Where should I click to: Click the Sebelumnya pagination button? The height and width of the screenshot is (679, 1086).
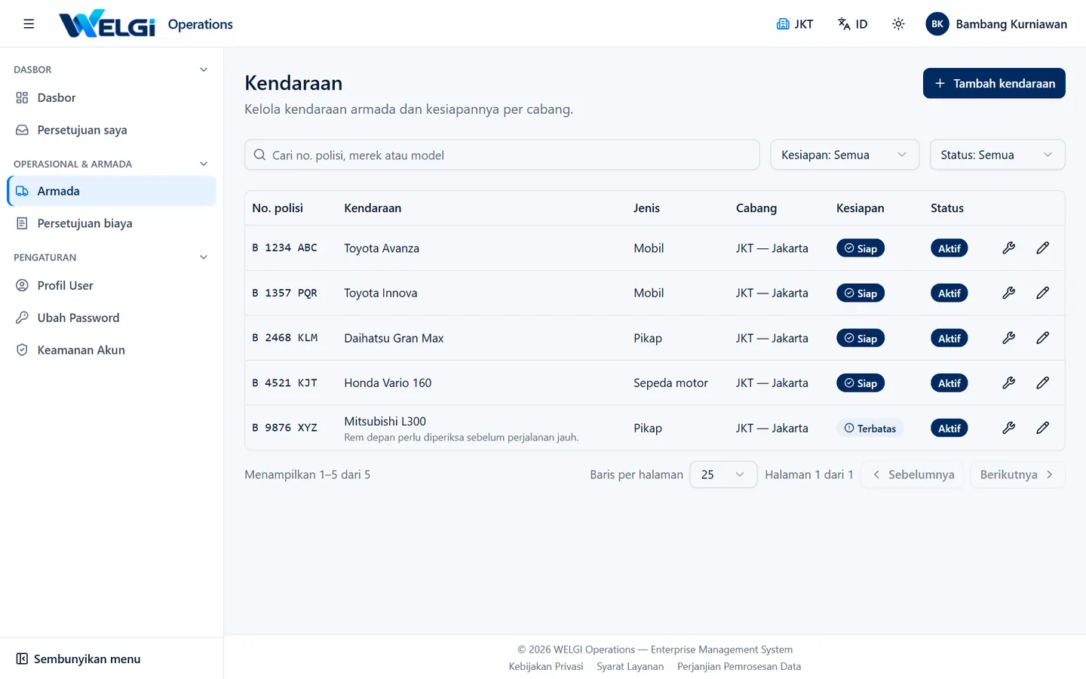pyautogui.click(x=913, y=475)
